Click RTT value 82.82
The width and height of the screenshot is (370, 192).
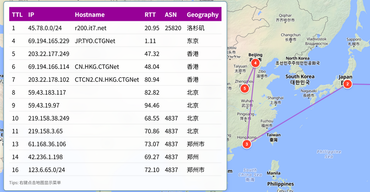[x=152, y=93]
